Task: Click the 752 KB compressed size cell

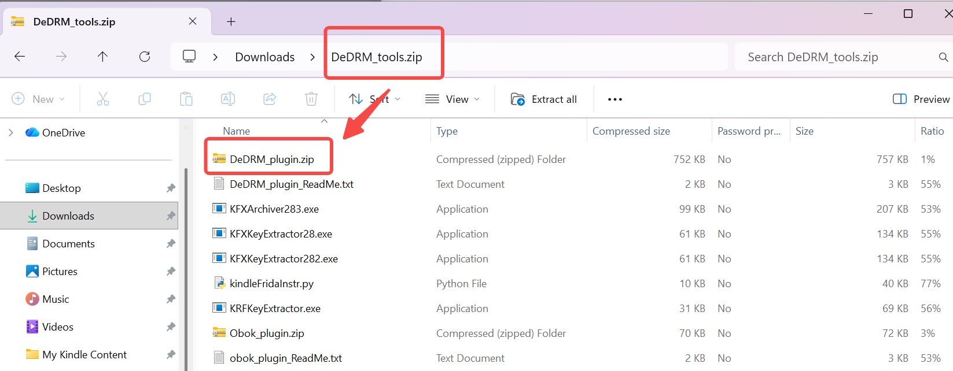Action: 689,159
